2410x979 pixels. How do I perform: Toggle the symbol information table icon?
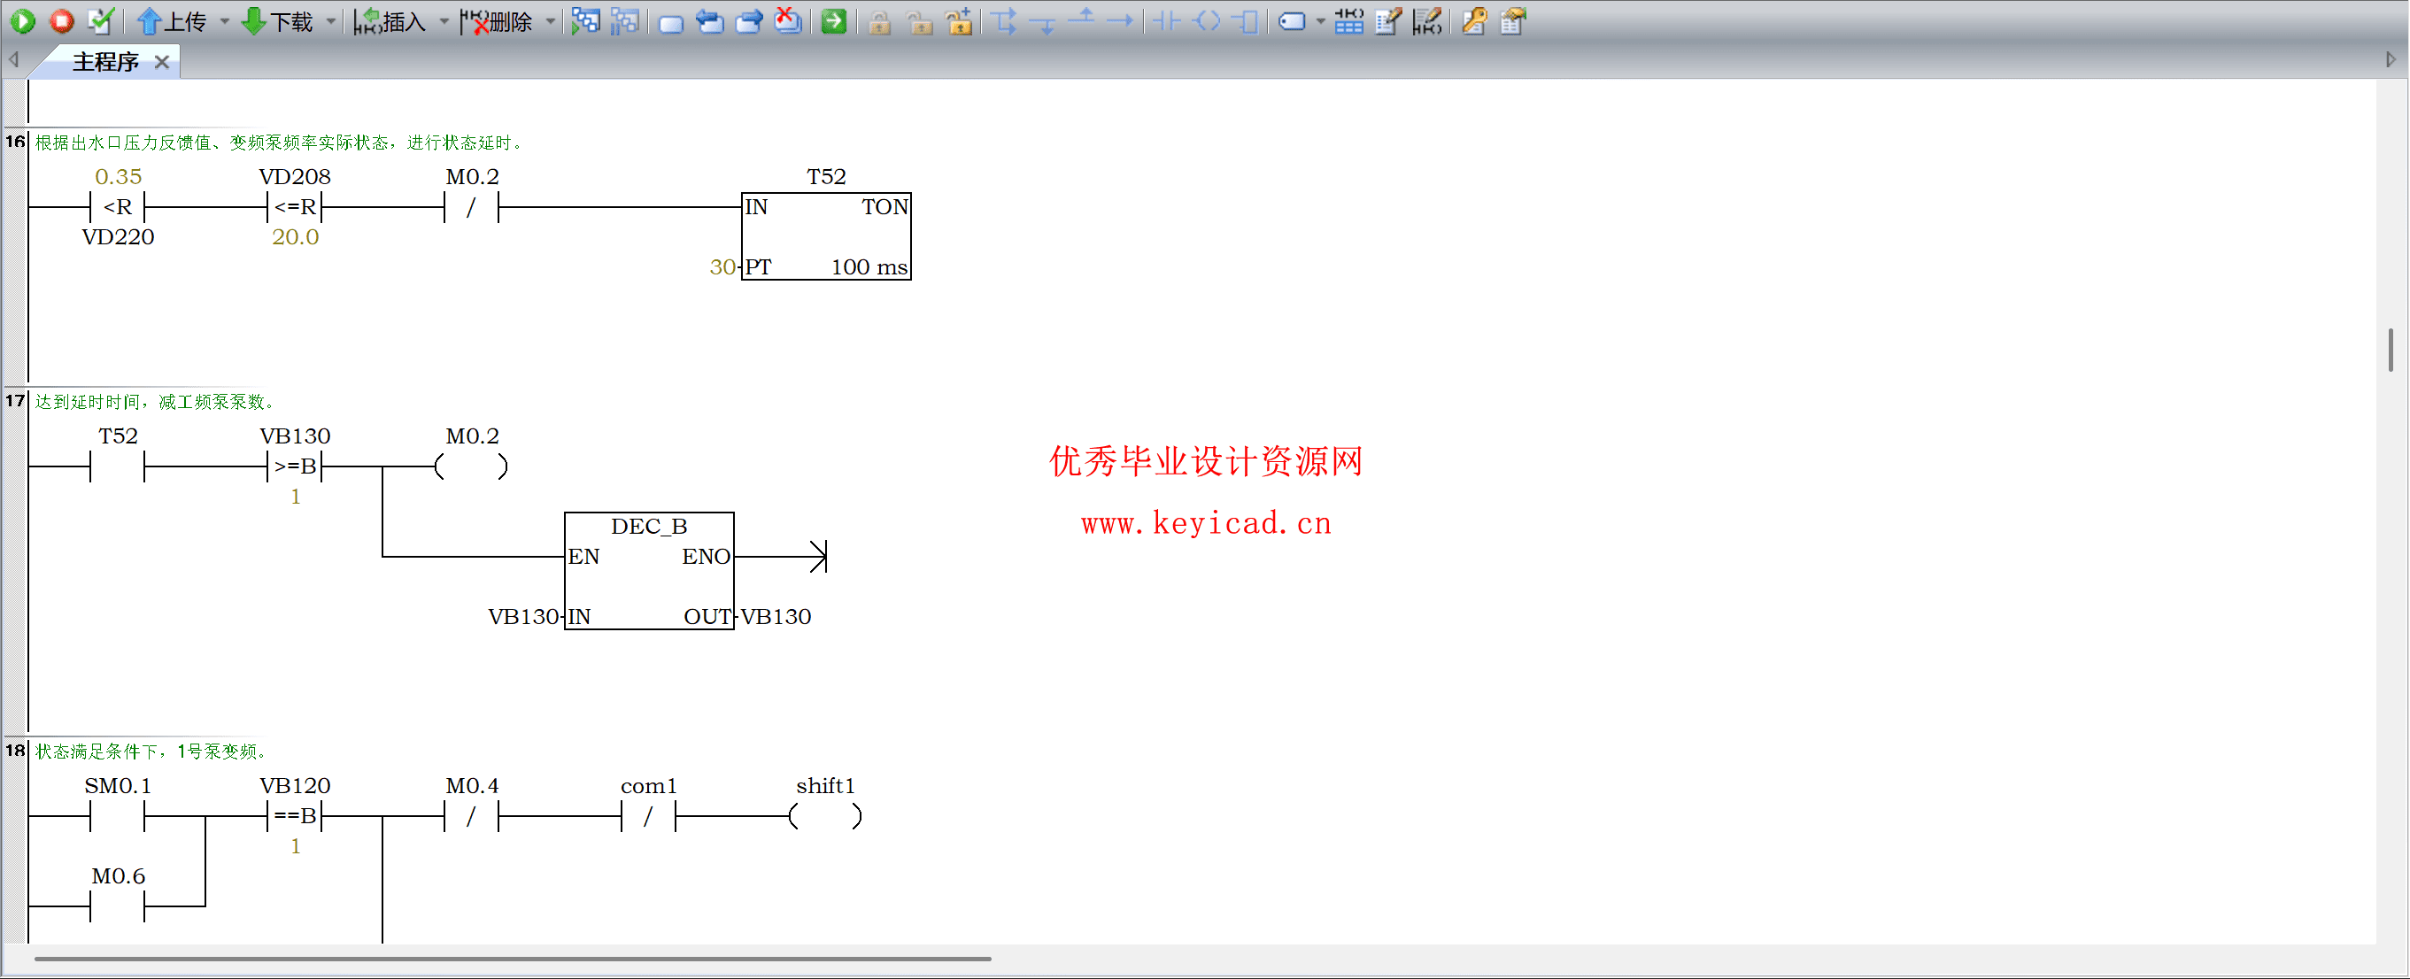(x=1349, y=20)
